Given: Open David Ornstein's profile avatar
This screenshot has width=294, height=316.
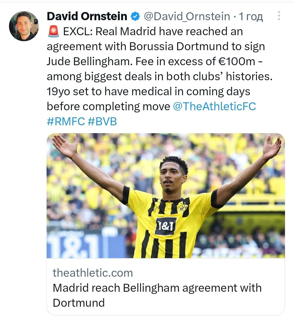Looking at the screenshot, I should click(24, 26).
